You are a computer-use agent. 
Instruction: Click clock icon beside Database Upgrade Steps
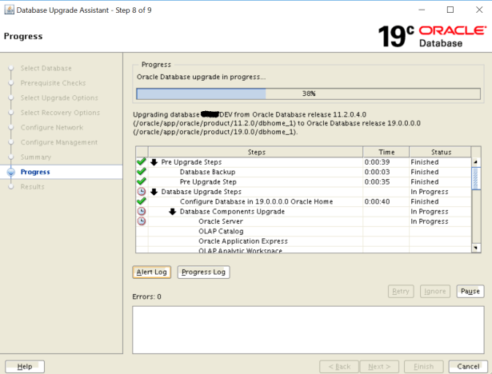[142, 192]
